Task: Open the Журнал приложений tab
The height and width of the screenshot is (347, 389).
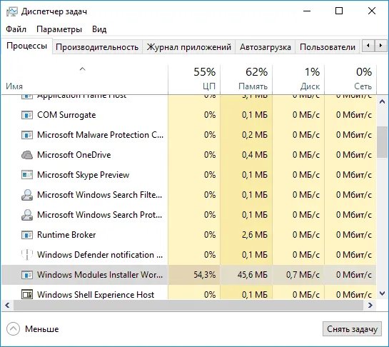Action: click(188, 47)
